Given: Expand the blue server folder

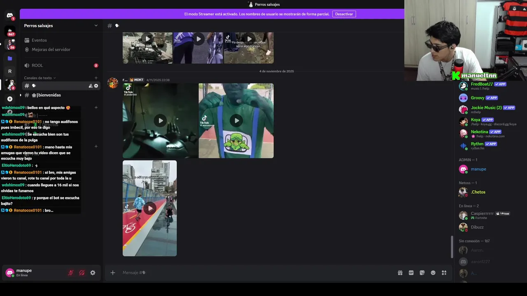Looking at the screenshot, I should [x=10, y=58].
